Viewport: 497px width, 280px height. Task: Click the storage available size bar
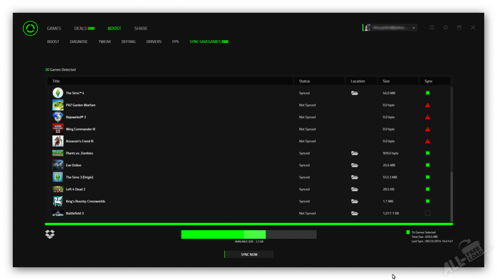(x=249, y=234)
